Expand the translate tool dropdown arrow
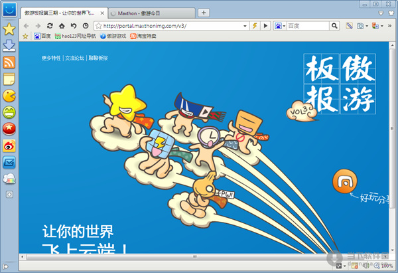 [x=382, y=26]
